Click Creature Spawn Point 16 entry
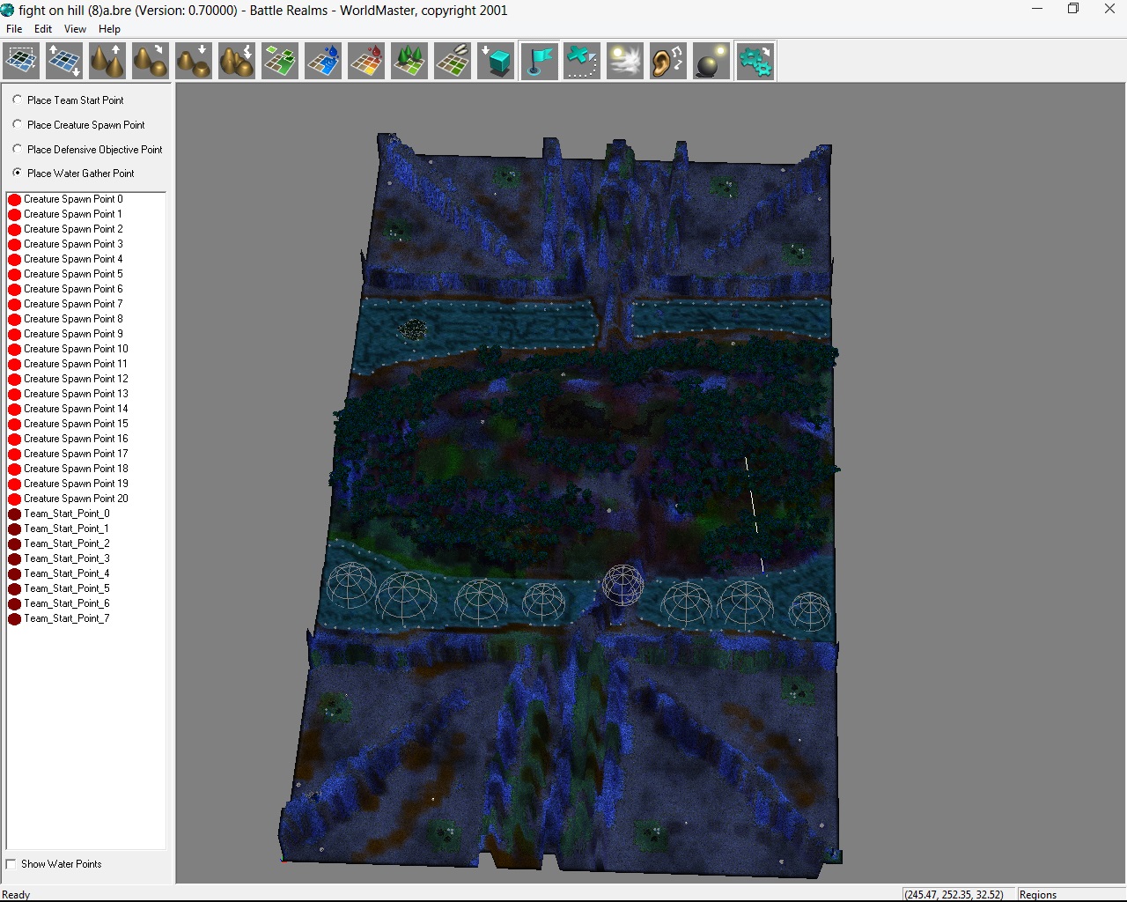The image size is (1127, 902). 69,439
